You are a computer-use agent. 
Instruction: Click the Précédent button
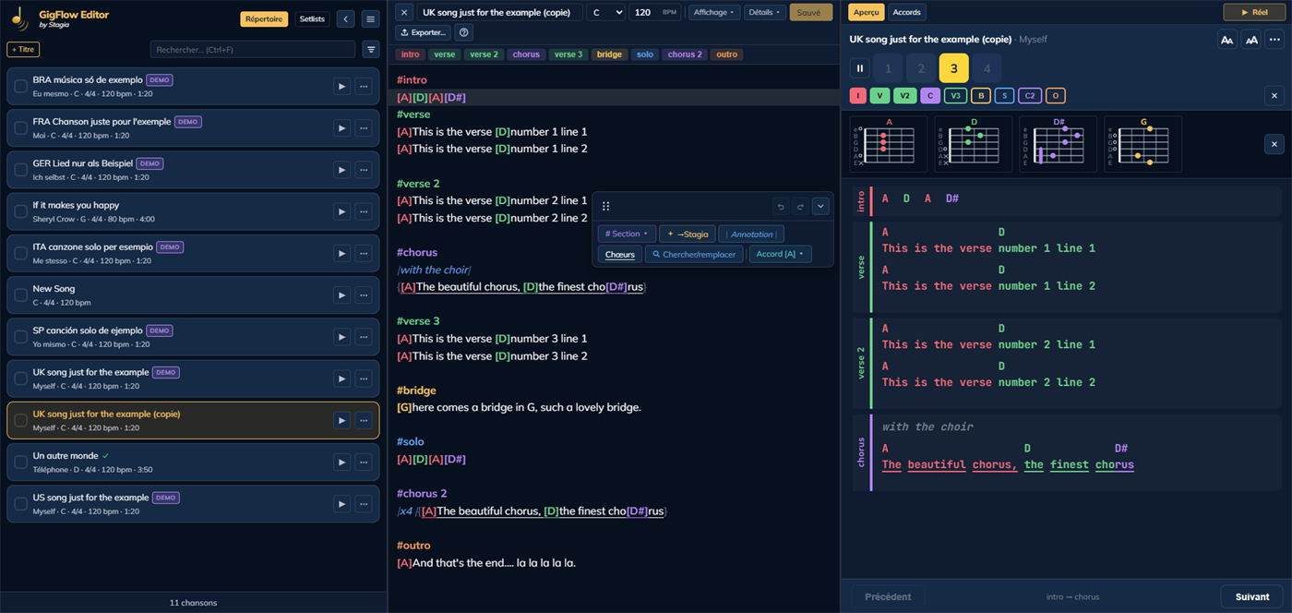[888, 596]
